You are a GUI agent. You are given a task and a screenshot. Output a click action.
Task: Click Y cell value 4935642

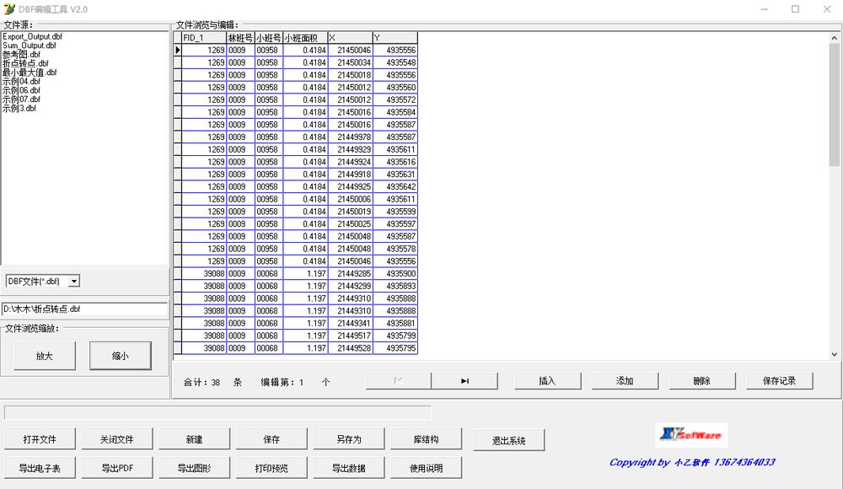tap(395, 186)
